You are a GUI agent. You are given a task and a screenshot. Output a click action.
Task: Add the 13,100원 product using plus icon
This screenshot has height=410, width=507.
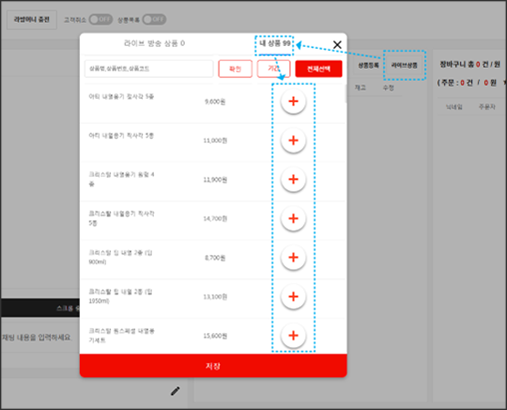click(293, 297)
